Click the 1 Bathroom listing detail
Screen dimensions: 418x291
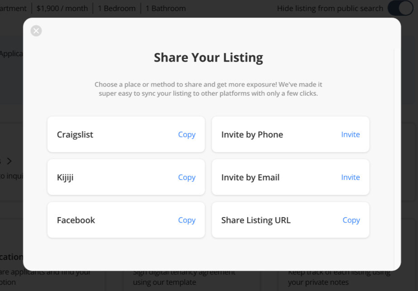166,8
